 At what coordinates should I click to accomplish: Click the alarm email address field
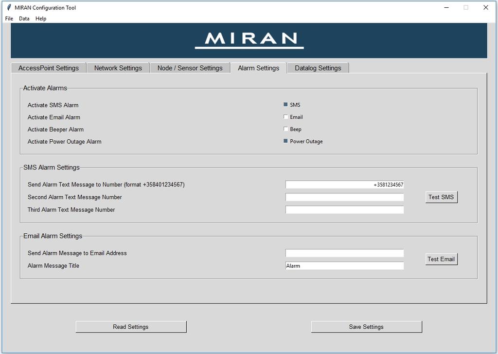coord(345,253)
